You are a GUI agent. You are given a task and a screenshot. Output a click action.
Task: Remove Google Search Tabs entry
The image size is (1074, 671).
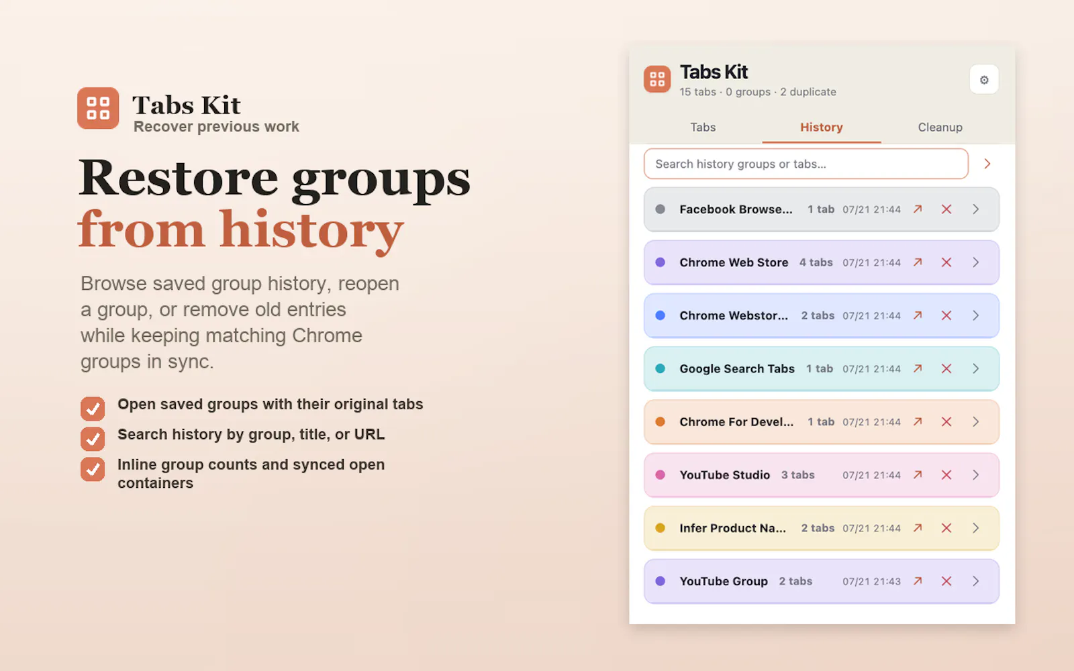(x=946, y=368)
